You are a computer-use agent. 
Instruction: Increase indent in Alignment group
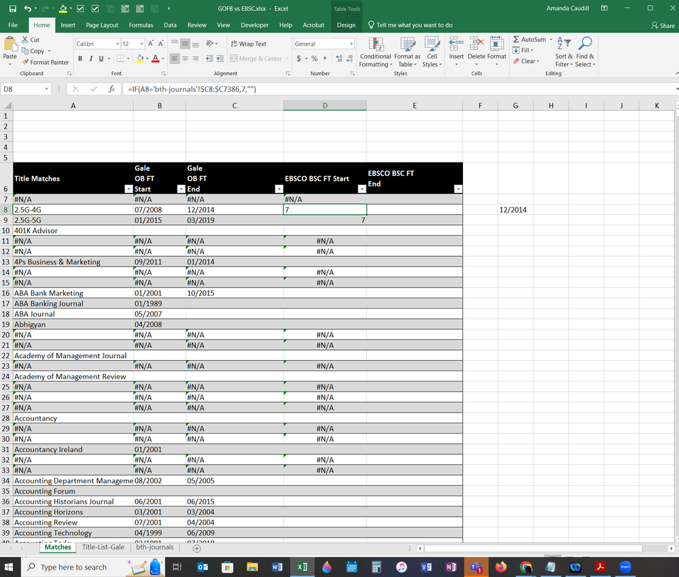click(x=220, y=58)
